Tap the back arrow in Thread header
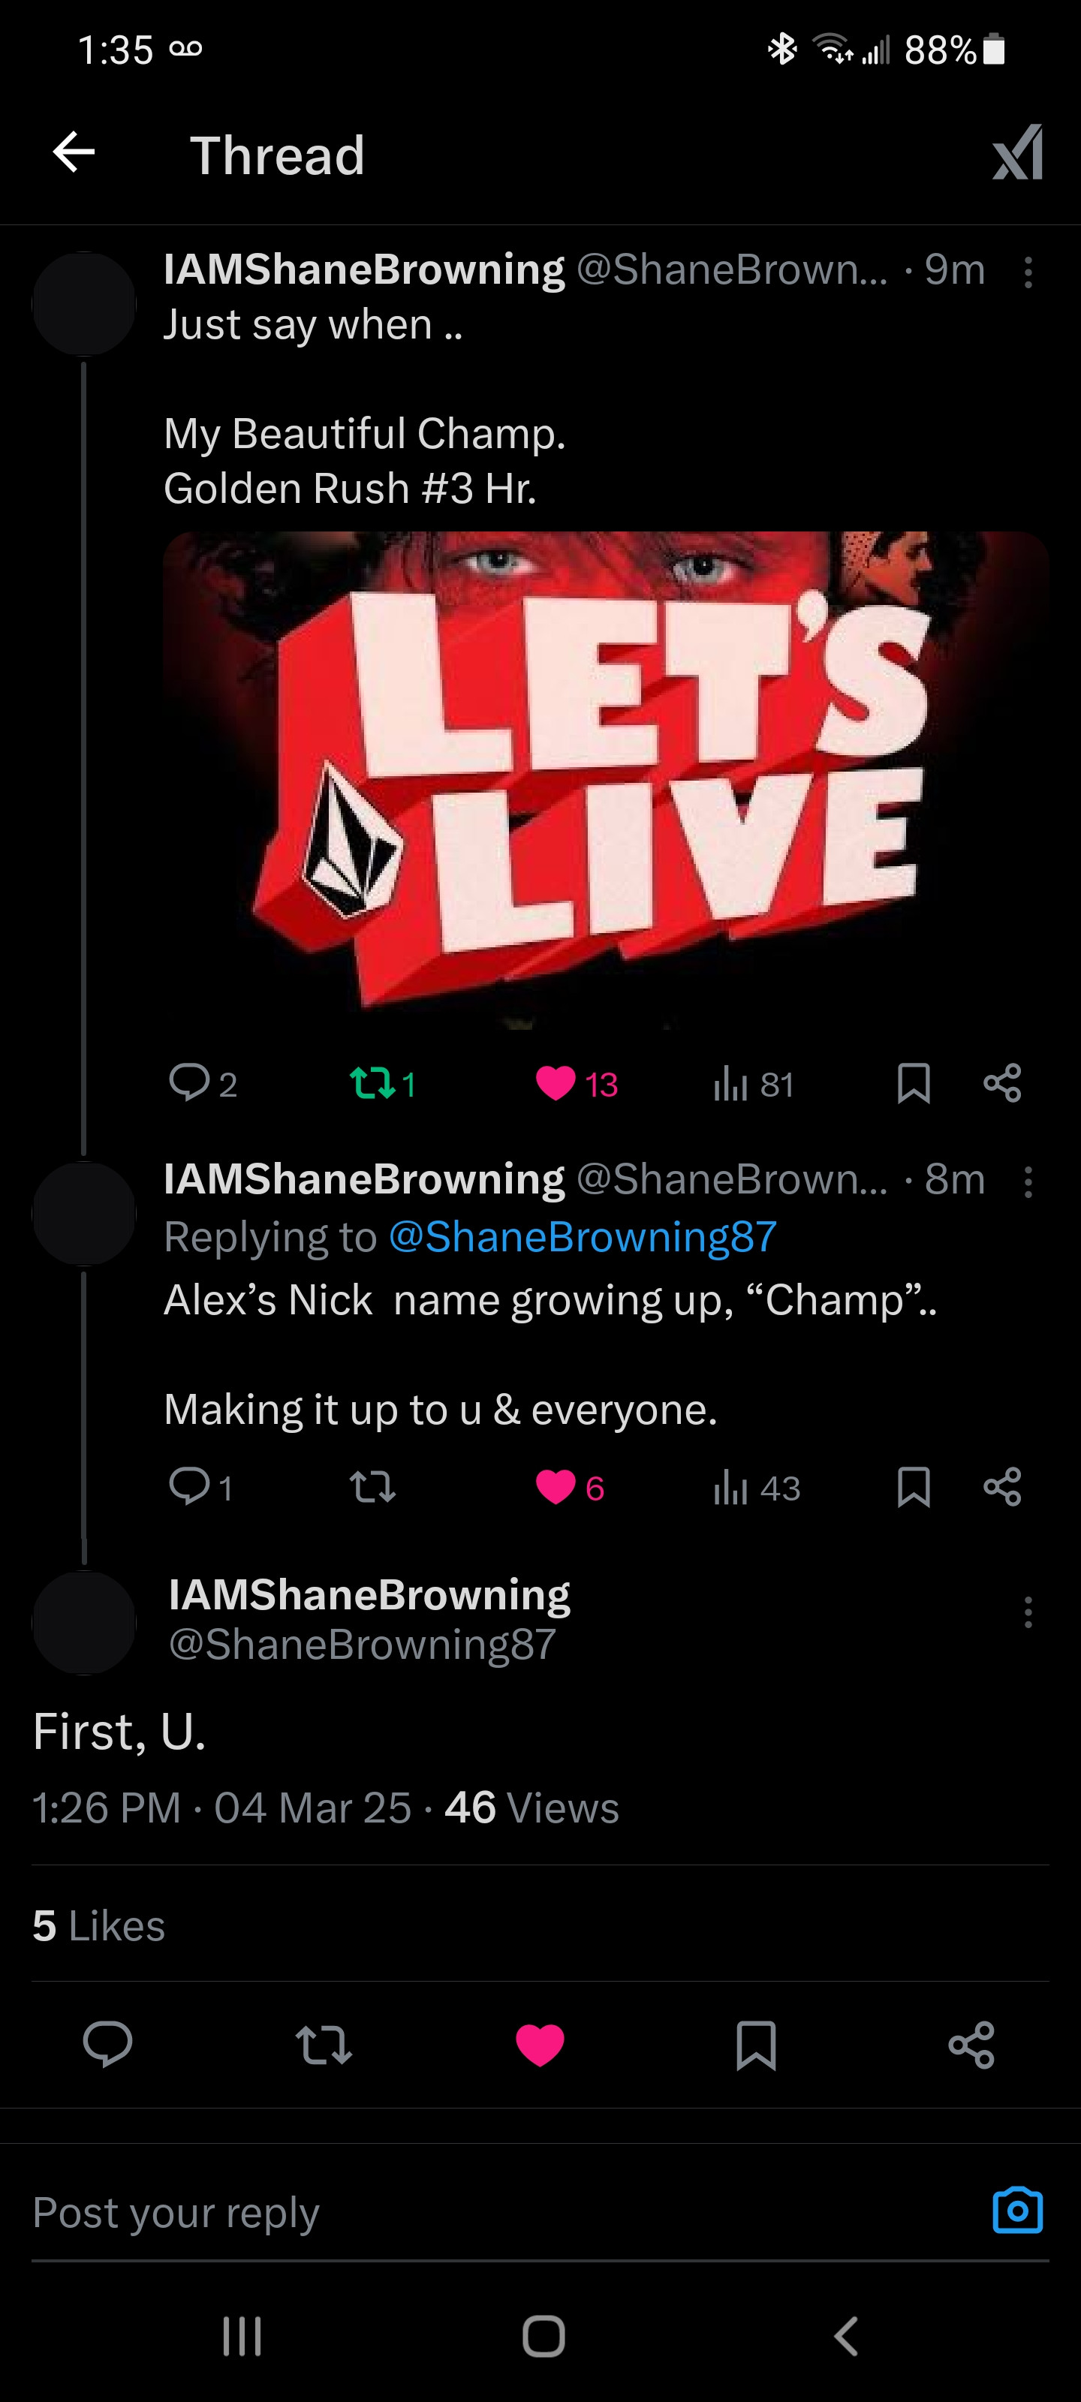Image resolution: width=1081 pixels, height=2402 pixels. [x=74, y=152]
